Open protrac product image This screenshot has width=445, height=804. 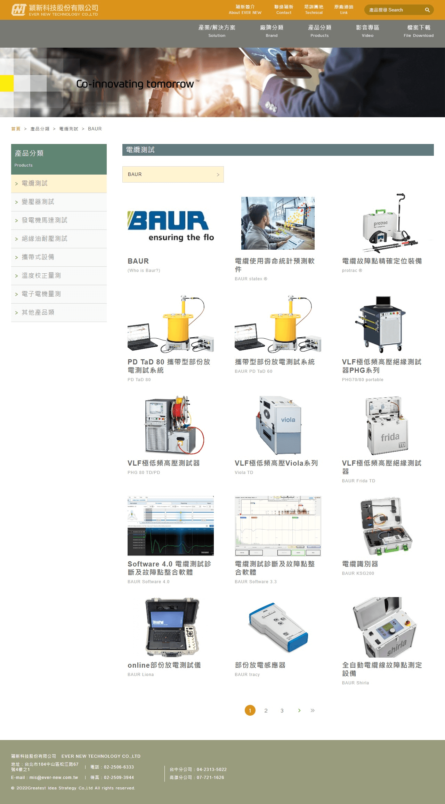coord(385,223)
